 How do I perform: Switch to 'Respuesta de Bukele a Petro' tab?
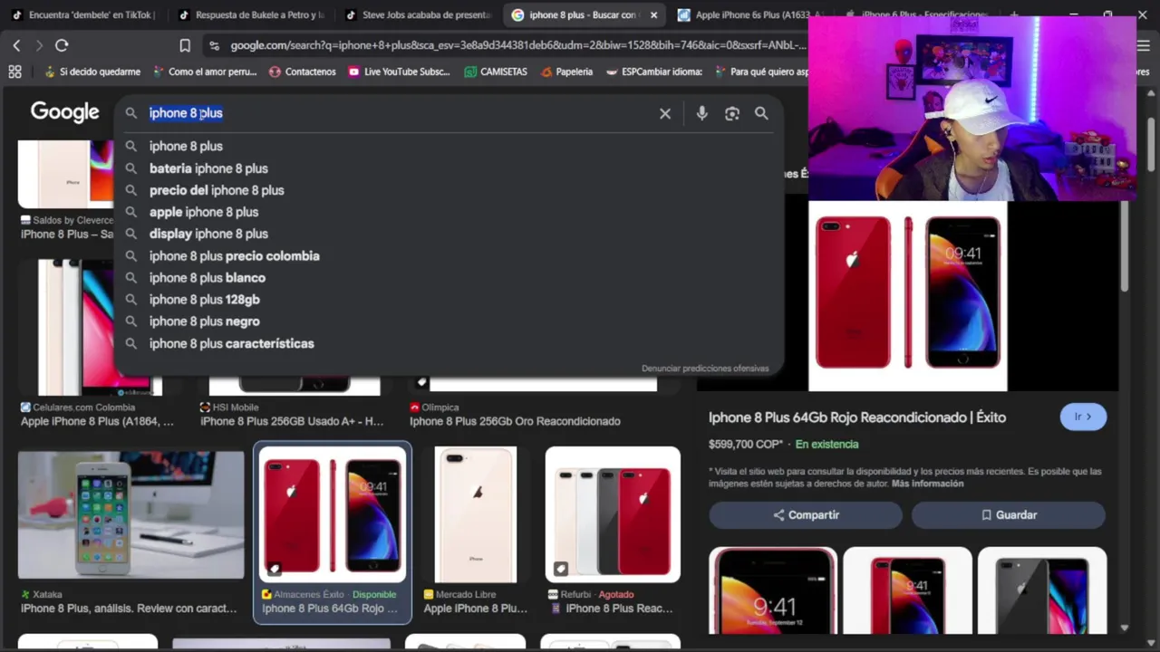(251, 15)
